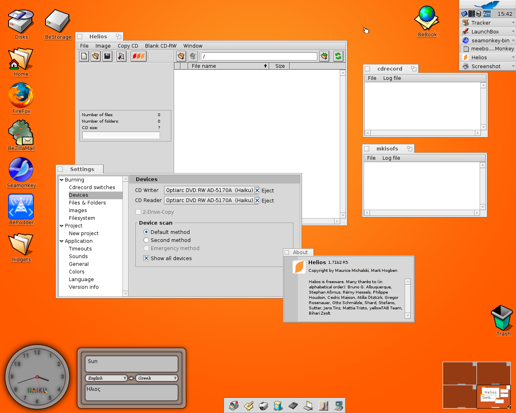Image resolution: width=516 pixels, height=413 pixels.
Task: Click the path input field showing slash
Action: click(259, 56)
